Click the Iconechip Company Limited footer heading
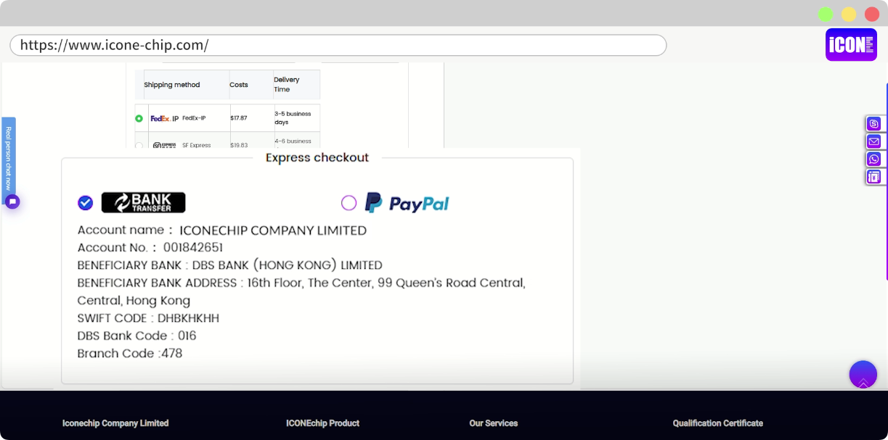The image size is (888, 440). 115,423
